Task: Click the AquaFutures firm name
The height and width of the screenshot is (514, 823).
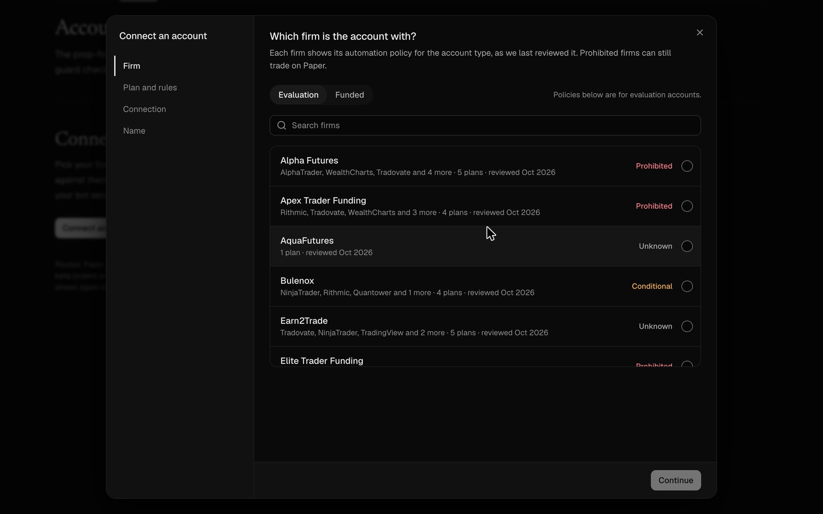Action: coord(307,241)
